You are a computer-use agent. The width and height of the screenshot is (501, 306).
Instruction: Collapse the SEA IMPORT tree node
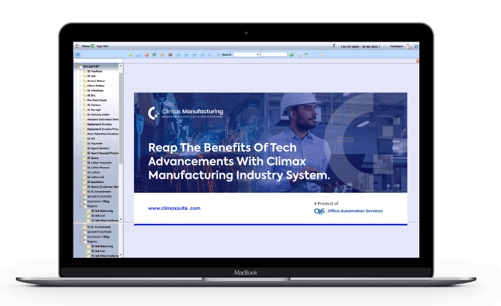[x=76, y=66]
